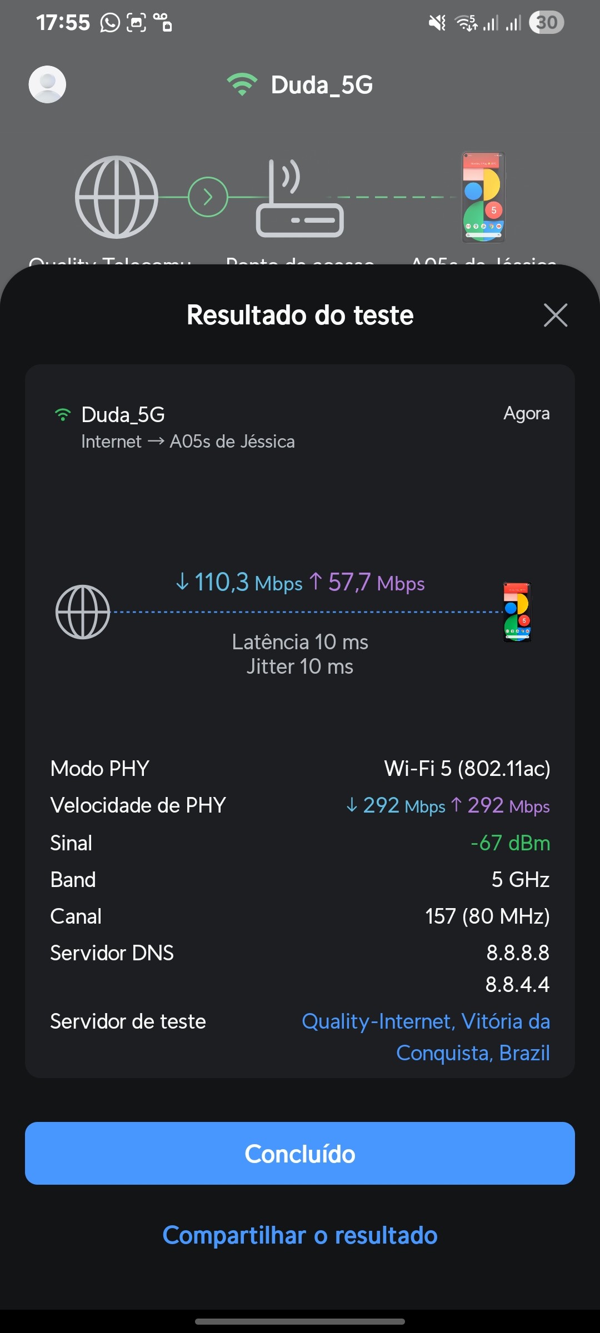Tap the battery indicator in status bar
This screenshot has width=600, height=1333.
coord(546,23)
